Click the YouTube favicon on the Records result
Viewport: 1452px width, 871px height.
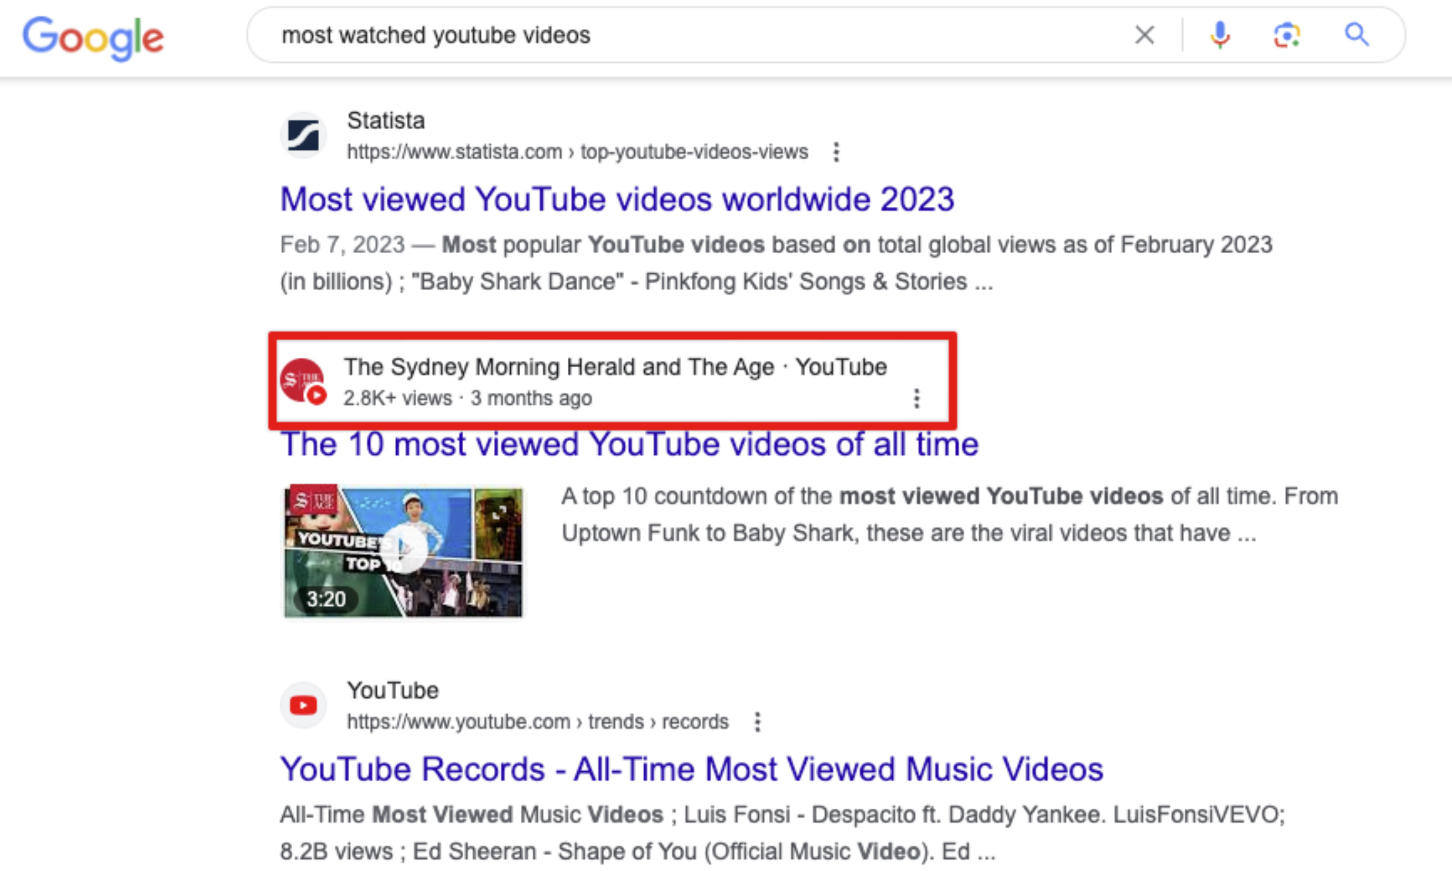coord(303,704)
